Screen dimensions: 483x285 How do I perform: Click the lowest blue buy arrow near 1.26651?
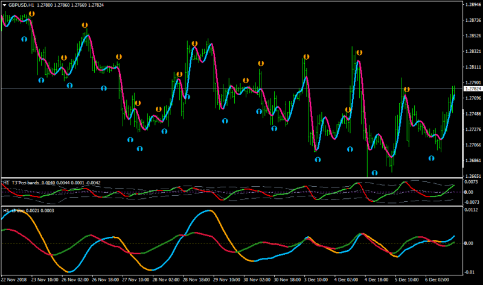pyautogui.click(x=374, y=173)
